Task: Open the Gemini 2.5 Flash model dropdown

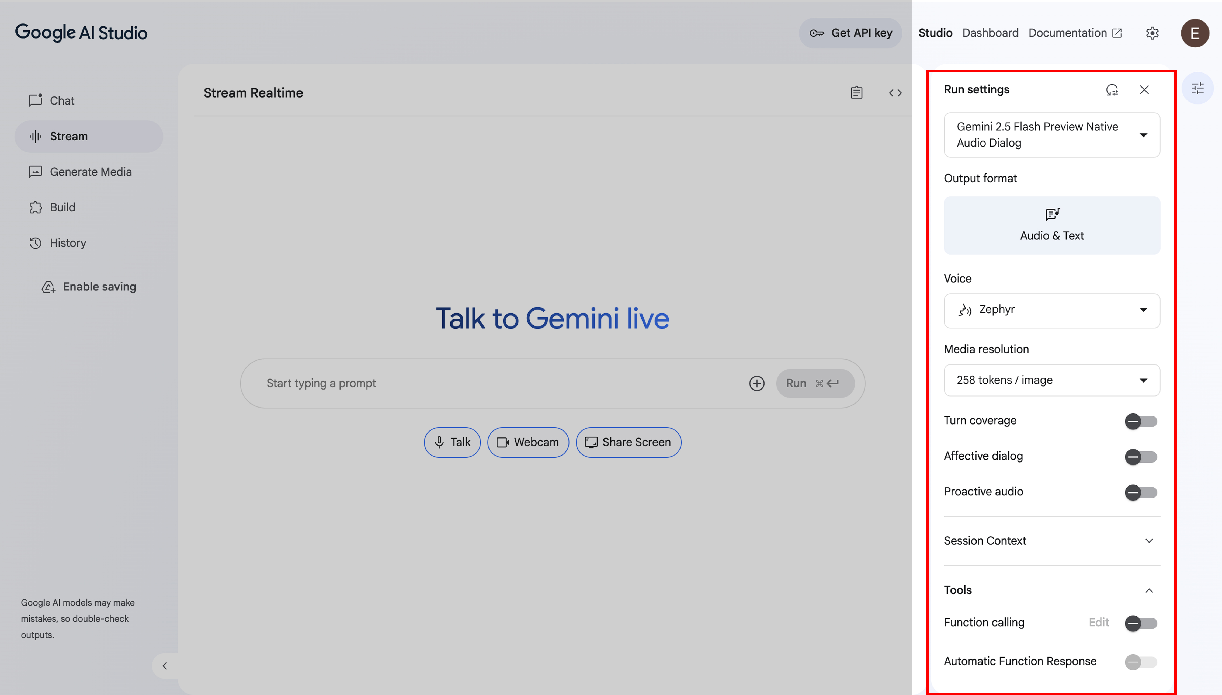Action: 1052,135
